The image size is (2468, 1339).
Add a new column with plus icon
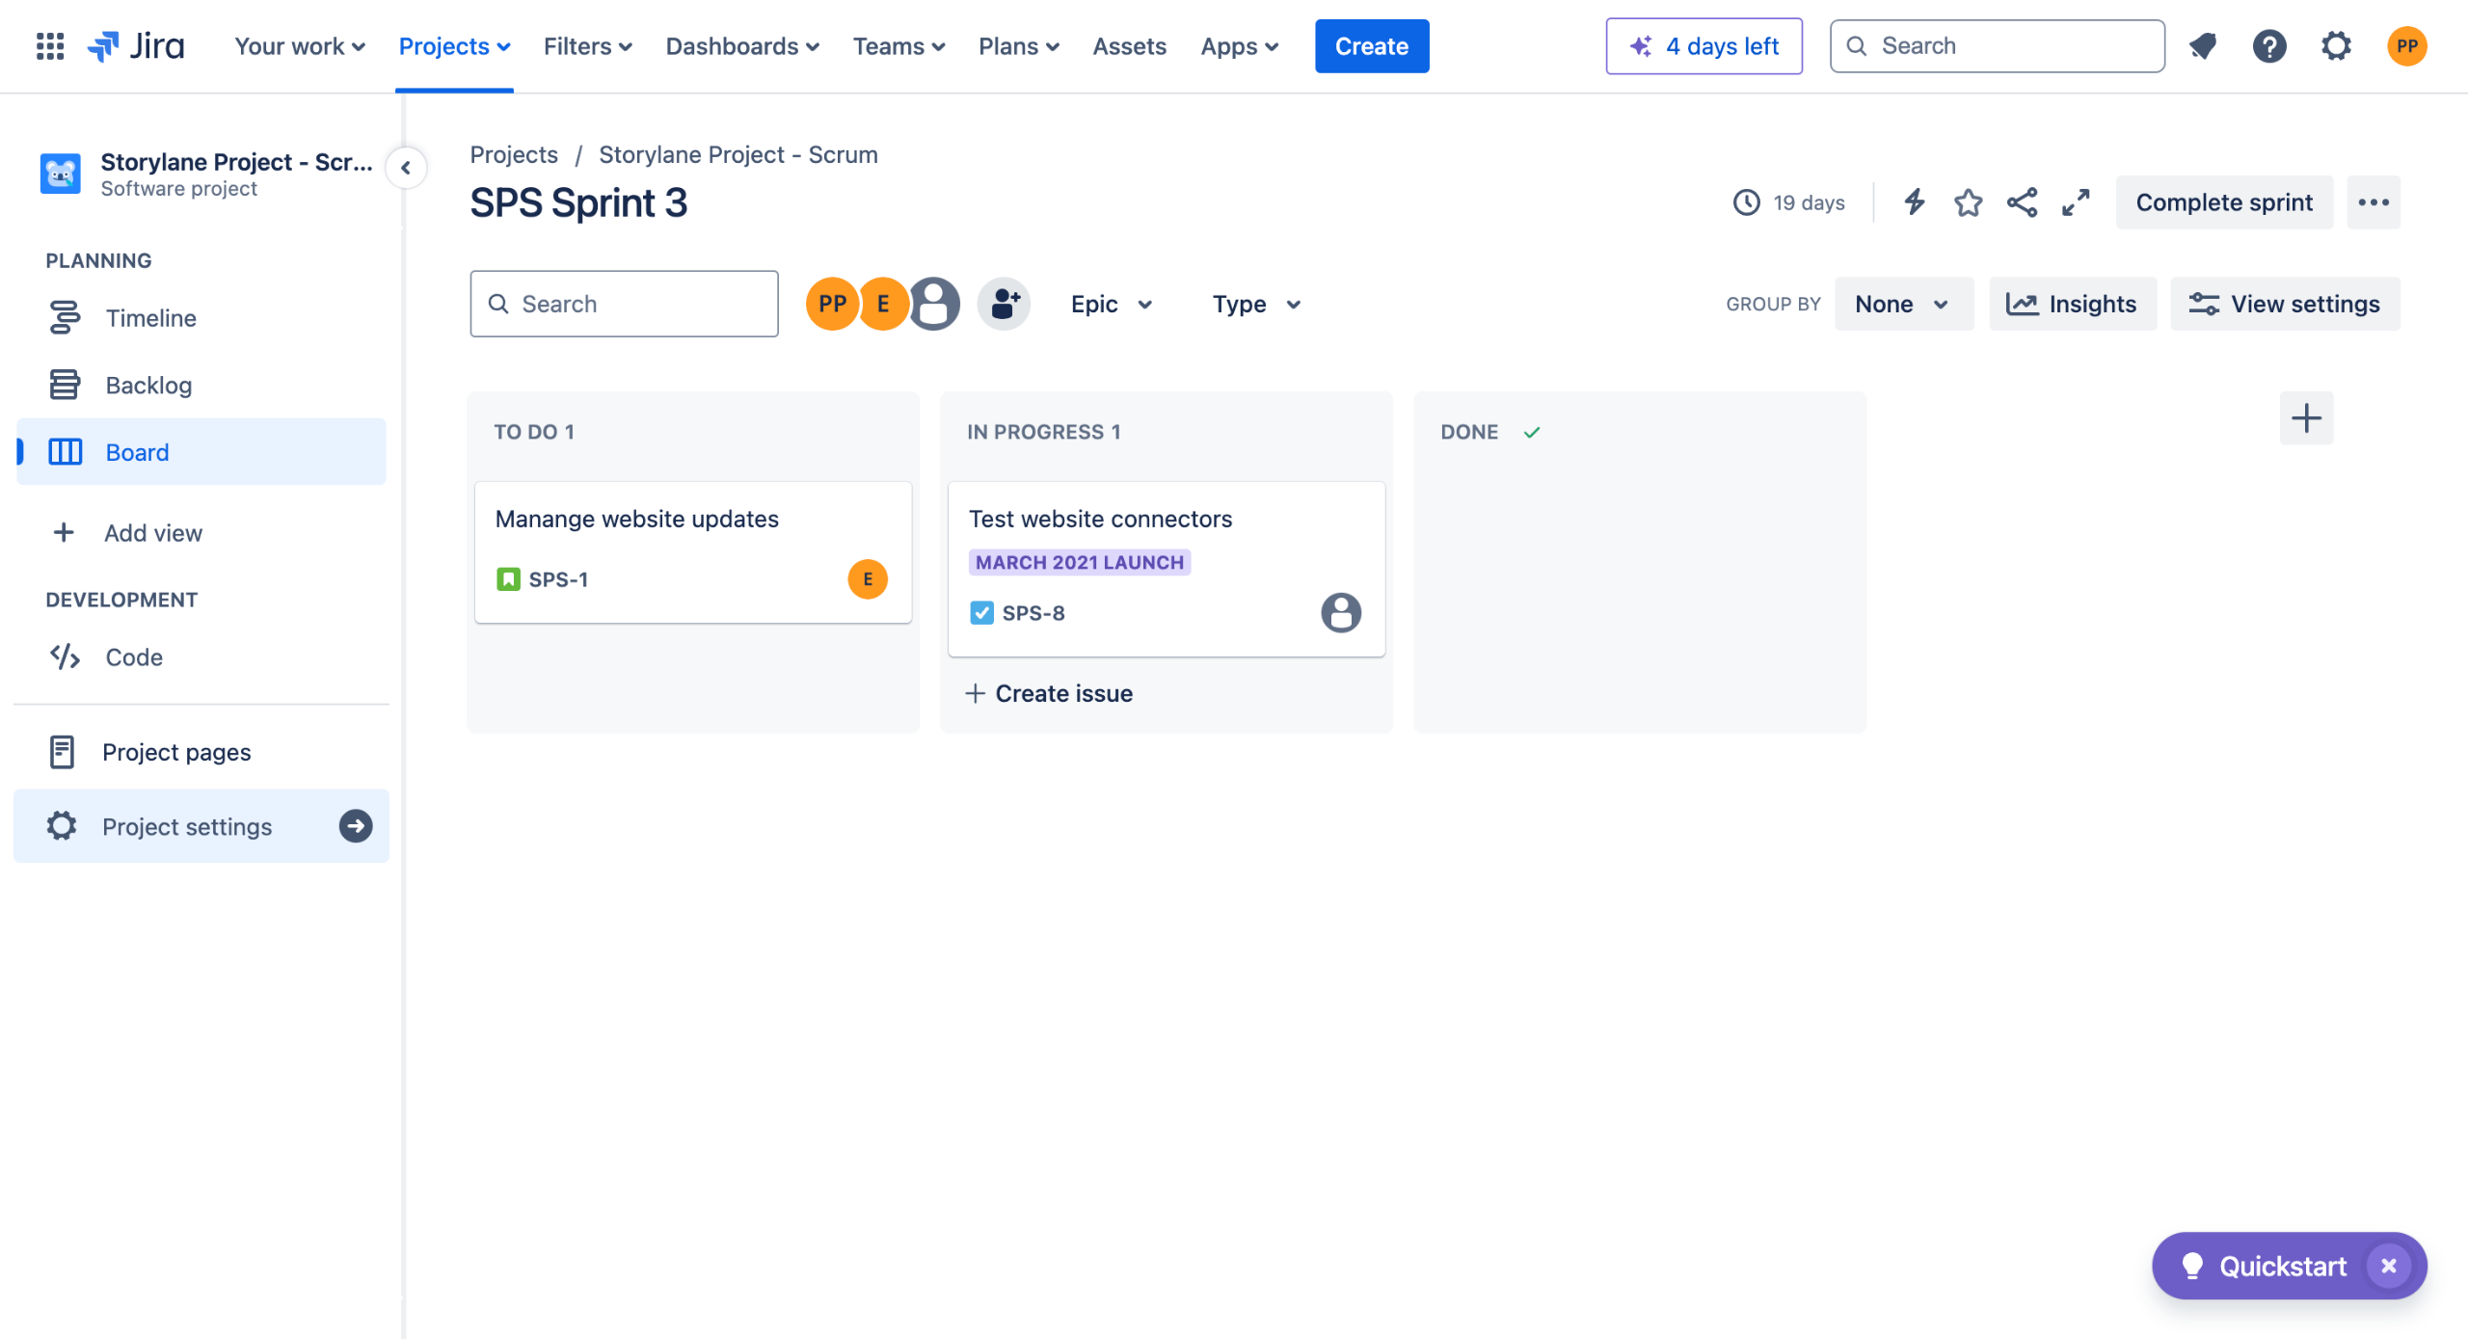click(x=2306, y=418)
